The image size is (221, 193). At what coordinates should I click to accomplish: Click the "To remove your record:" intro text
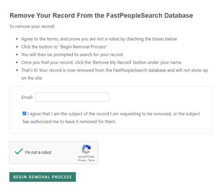tap(32, 27)
